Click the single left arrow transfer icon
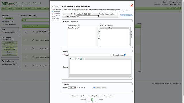 click(x=99, y=37)
